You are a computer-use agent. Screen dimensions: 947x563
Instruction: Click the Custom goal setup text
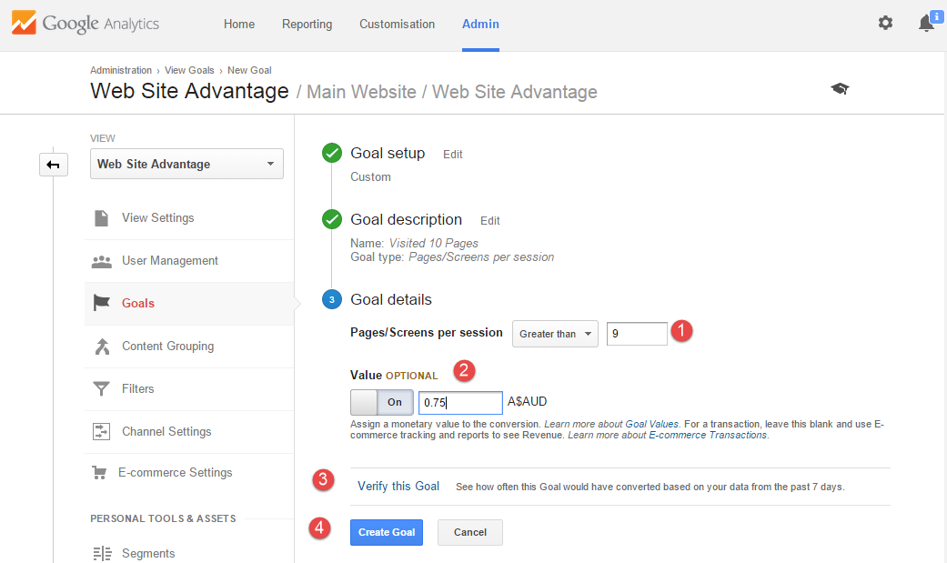click(371, 177)
